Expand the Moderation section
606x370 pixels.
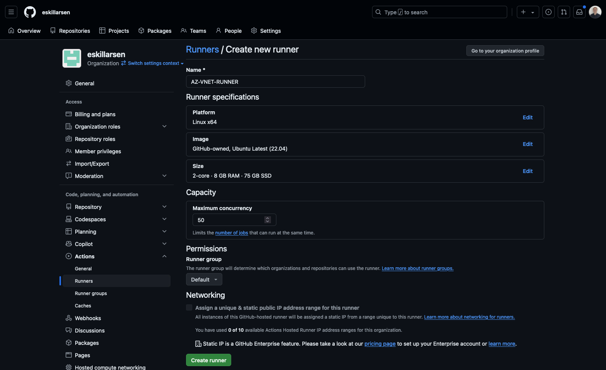[117, 176]
